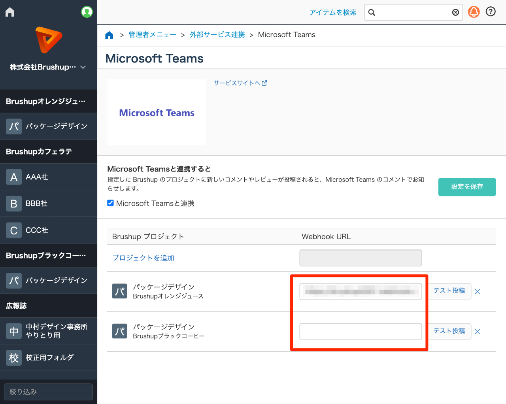Save settings with 設定を保存 button
Viewport: 506px width, 404px height.
(467, 187)
